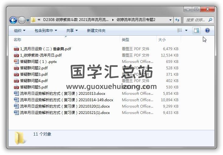Toggle the preview pane
Image resolution: width=223 pixels, height=155 pixels.
[x=196, y=30]
